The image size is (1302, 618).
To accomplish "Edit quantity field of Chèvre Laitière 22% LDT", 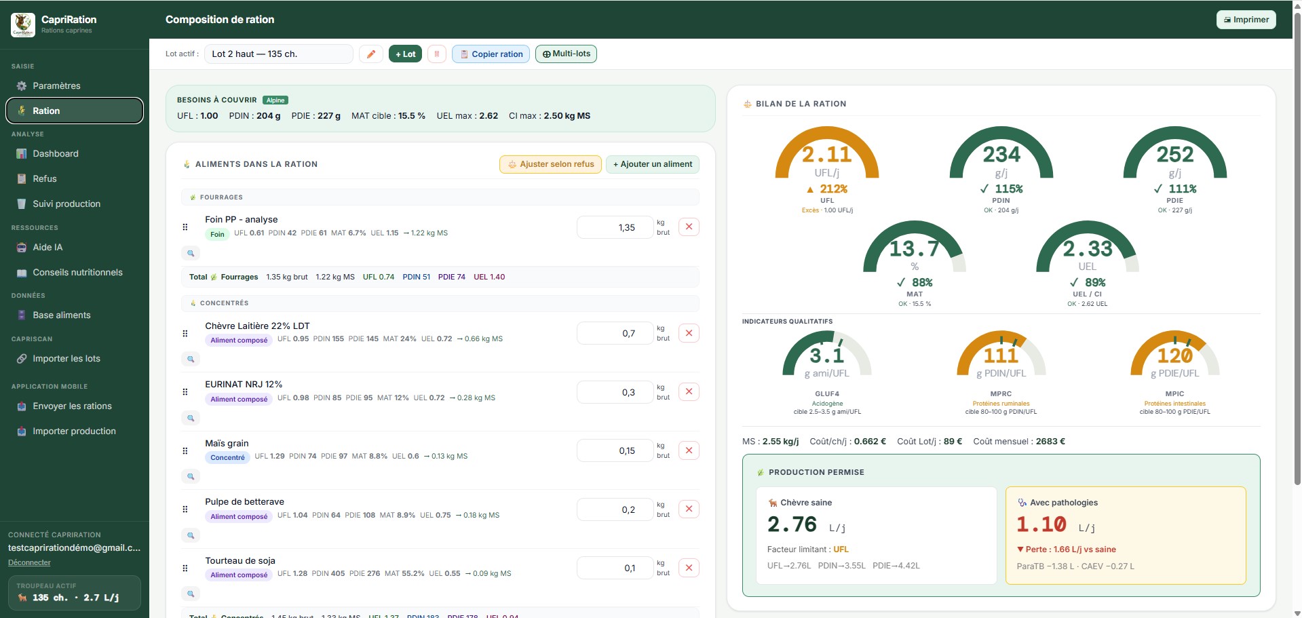I will 615,333.
